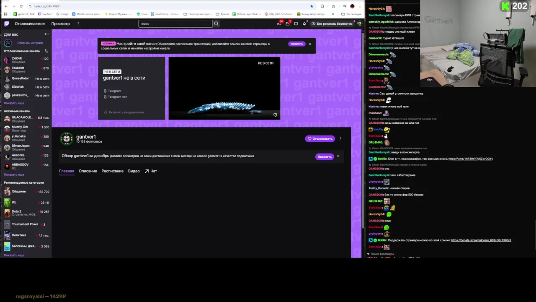This screenshot has width=536, height=302.
Task: Click the twitch.tv/GANTVER1 address bar
Action: click(167, 6)
